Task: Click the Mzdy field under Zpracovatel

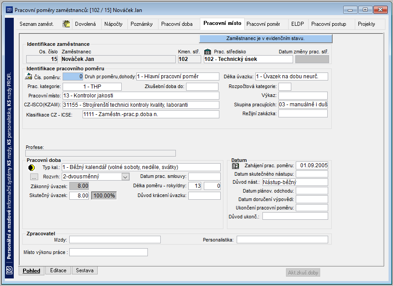Action: (x=115, y=240)
